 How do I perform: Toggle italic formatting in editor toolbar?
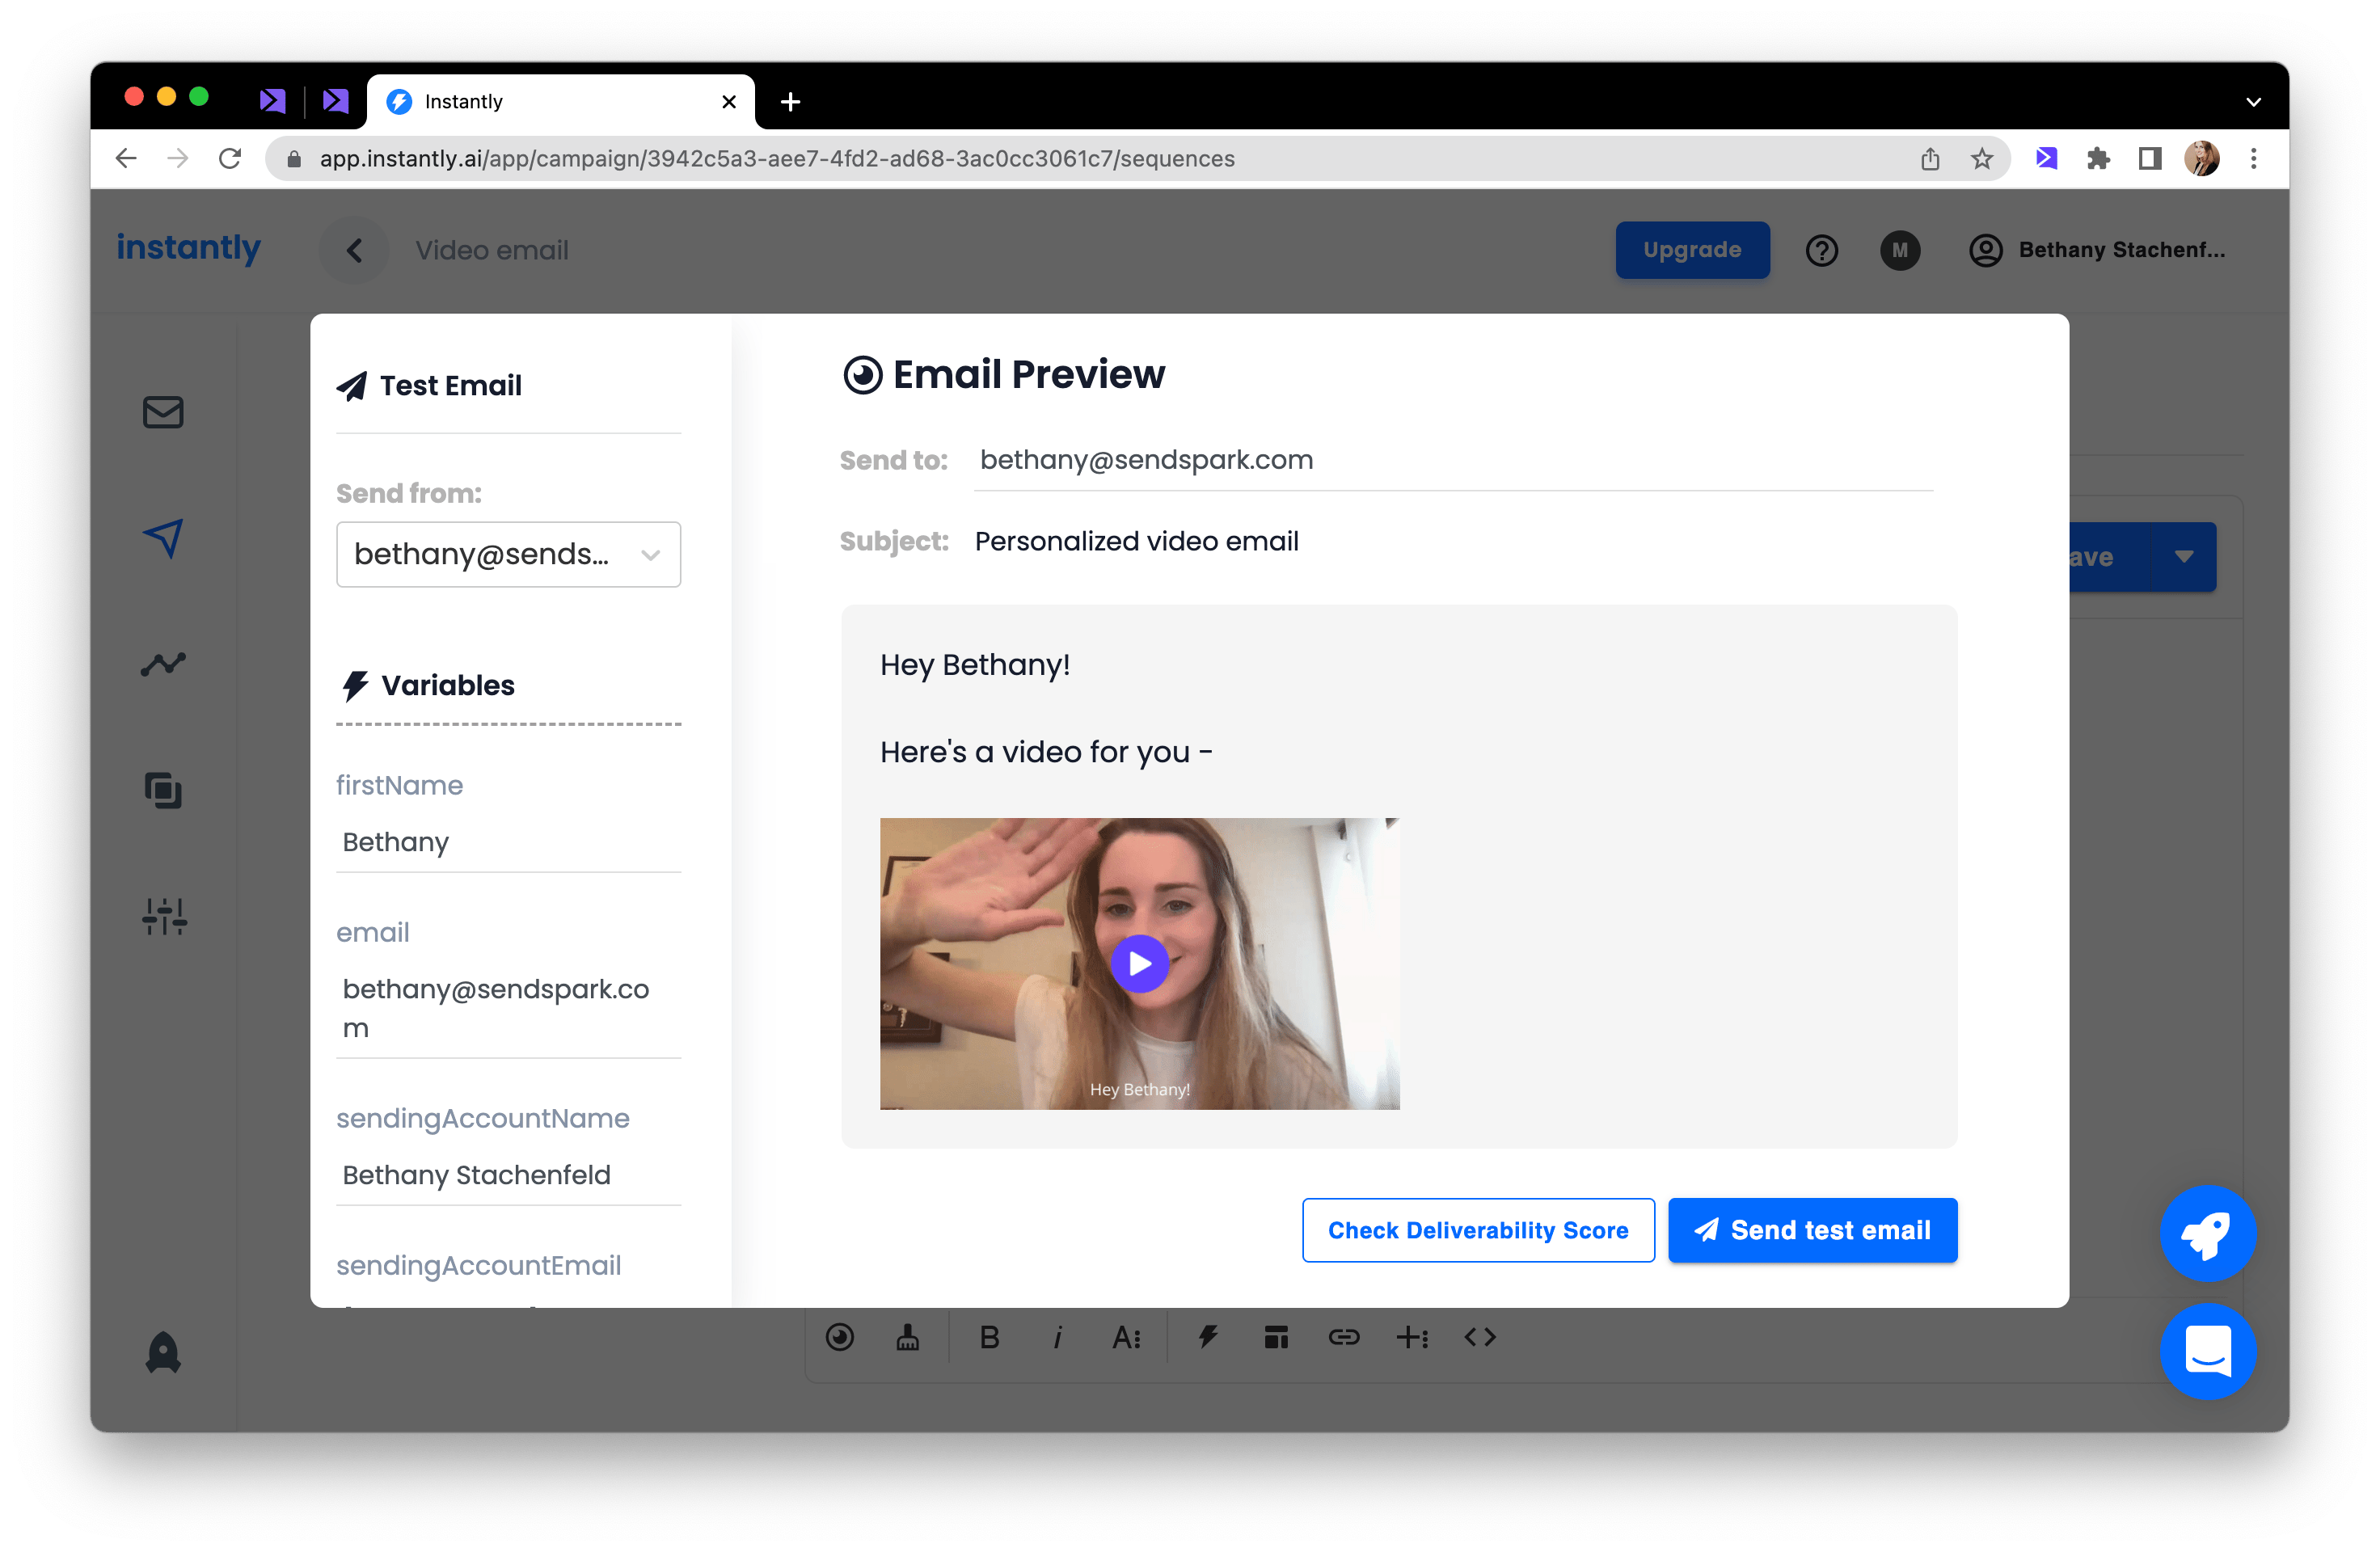pos(1057,1337)
